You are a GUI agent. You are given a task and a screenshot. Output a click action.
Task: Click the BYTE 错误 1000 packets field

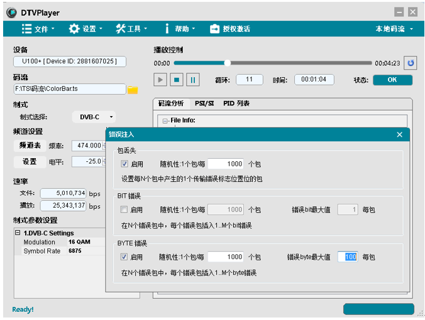(226, 257)
